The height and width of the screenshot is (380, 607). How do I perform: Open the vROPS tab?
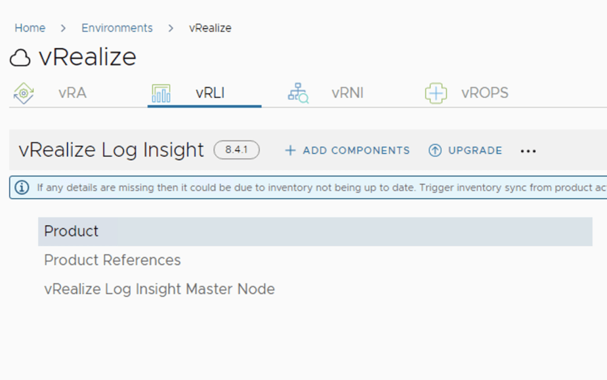(485, 93)
